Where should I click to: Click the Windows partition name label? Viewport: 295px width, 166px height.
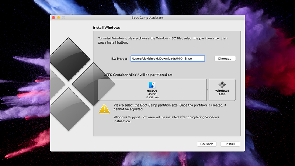point(222,91)
